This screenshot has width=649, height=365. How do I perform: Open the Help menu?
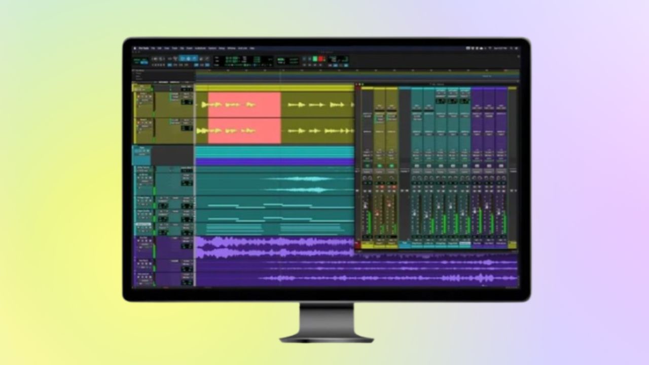point(252,48)
